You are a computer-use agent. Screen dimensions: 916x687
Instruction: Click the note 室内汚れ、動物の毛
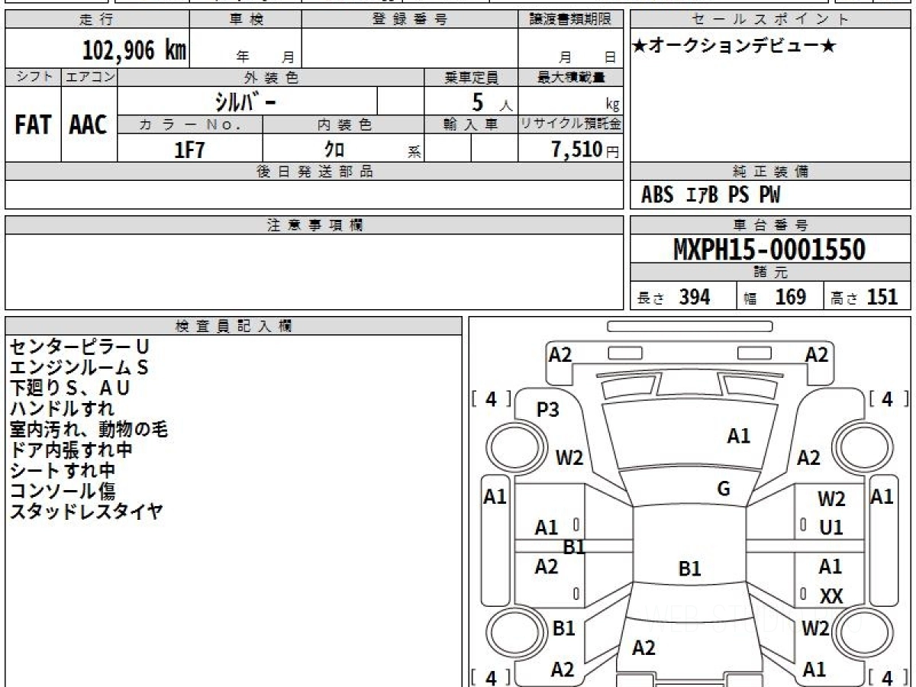coord(89,430)
